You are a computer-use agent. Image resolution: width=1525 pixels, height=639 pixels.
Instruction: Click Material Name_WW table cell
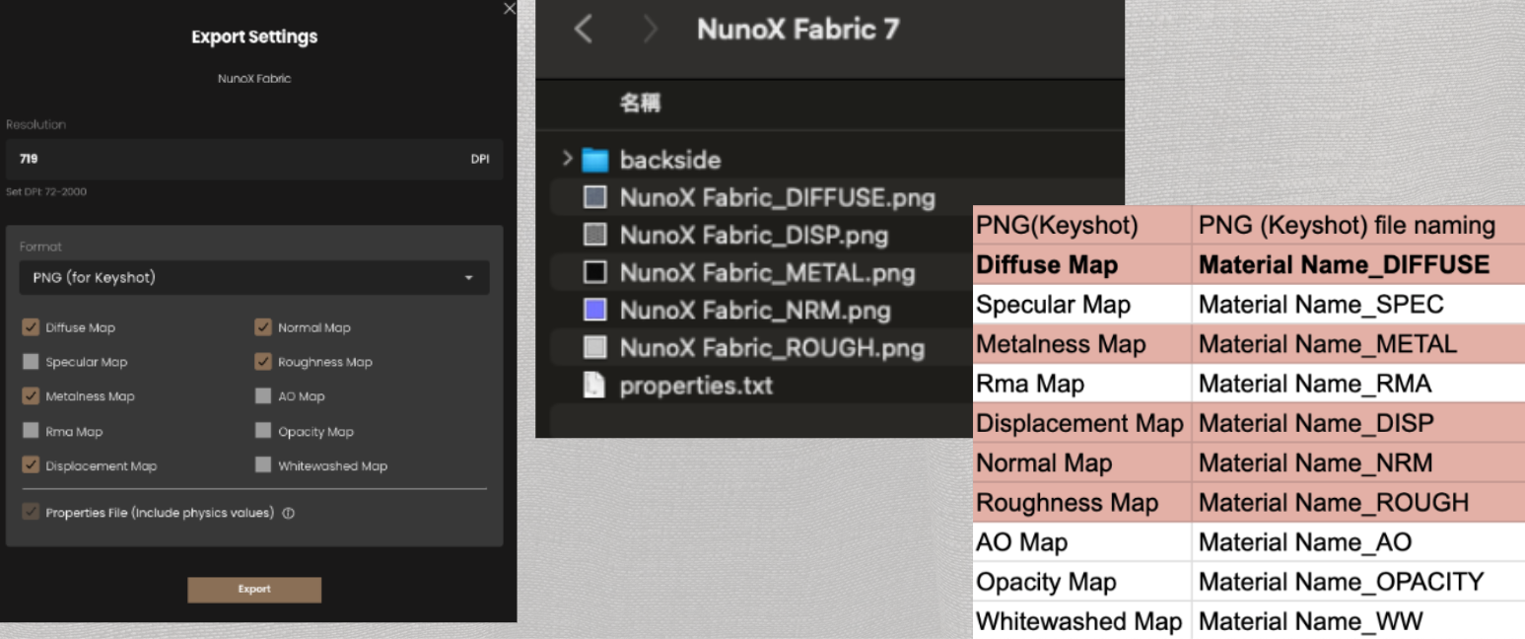click(x=1358, y=621)
